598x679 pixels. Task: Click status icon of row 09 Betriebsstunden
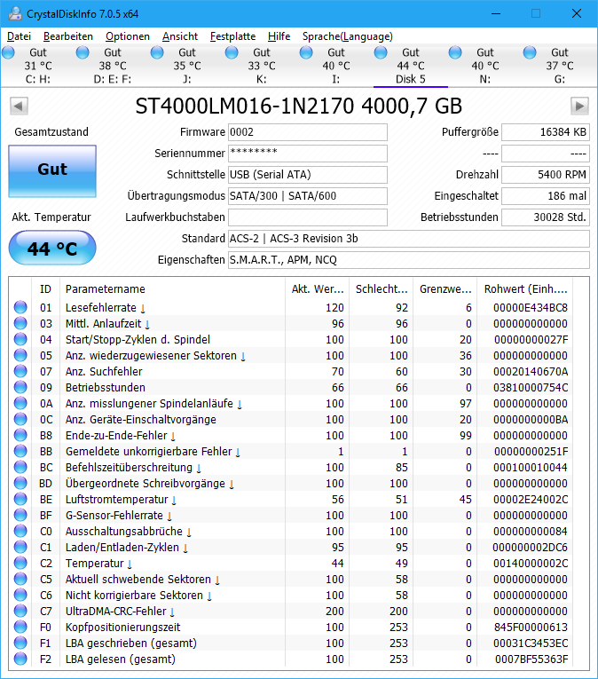pos(20,388)
